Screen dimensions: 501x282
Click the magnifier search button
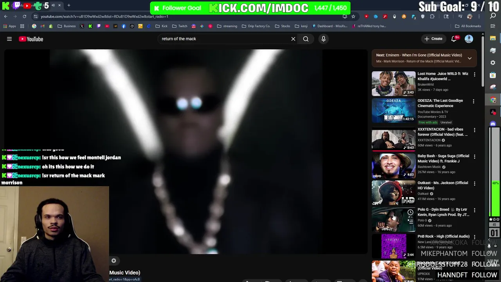(306, 39)
